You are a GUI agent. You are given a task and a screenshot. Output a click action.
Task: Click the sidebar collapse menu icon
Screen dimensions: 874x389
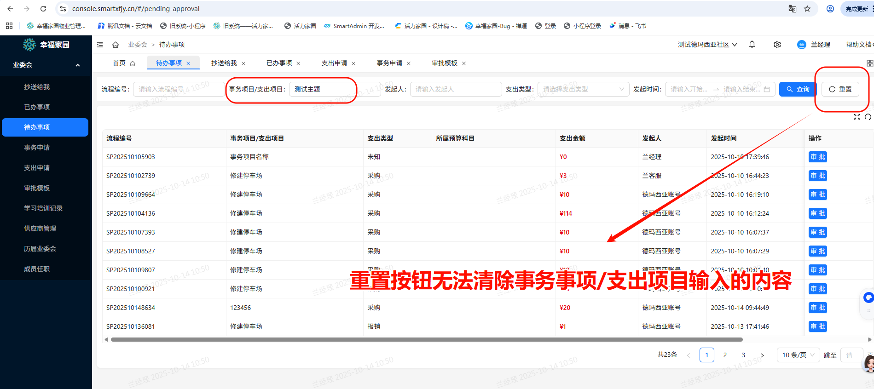point(100,45)
